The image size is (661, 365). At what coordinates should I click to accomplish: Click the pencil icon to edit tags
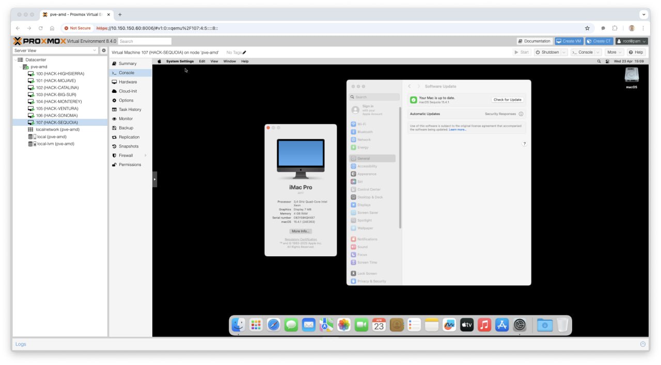coord(245,53)
